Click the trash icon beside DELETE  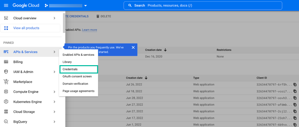pos(98,16)
